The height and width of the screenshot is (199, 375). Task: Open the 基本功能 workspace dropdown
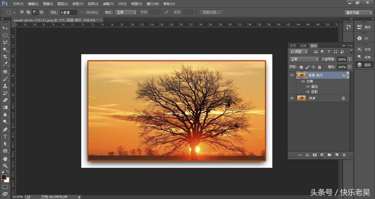click(359, 13)
